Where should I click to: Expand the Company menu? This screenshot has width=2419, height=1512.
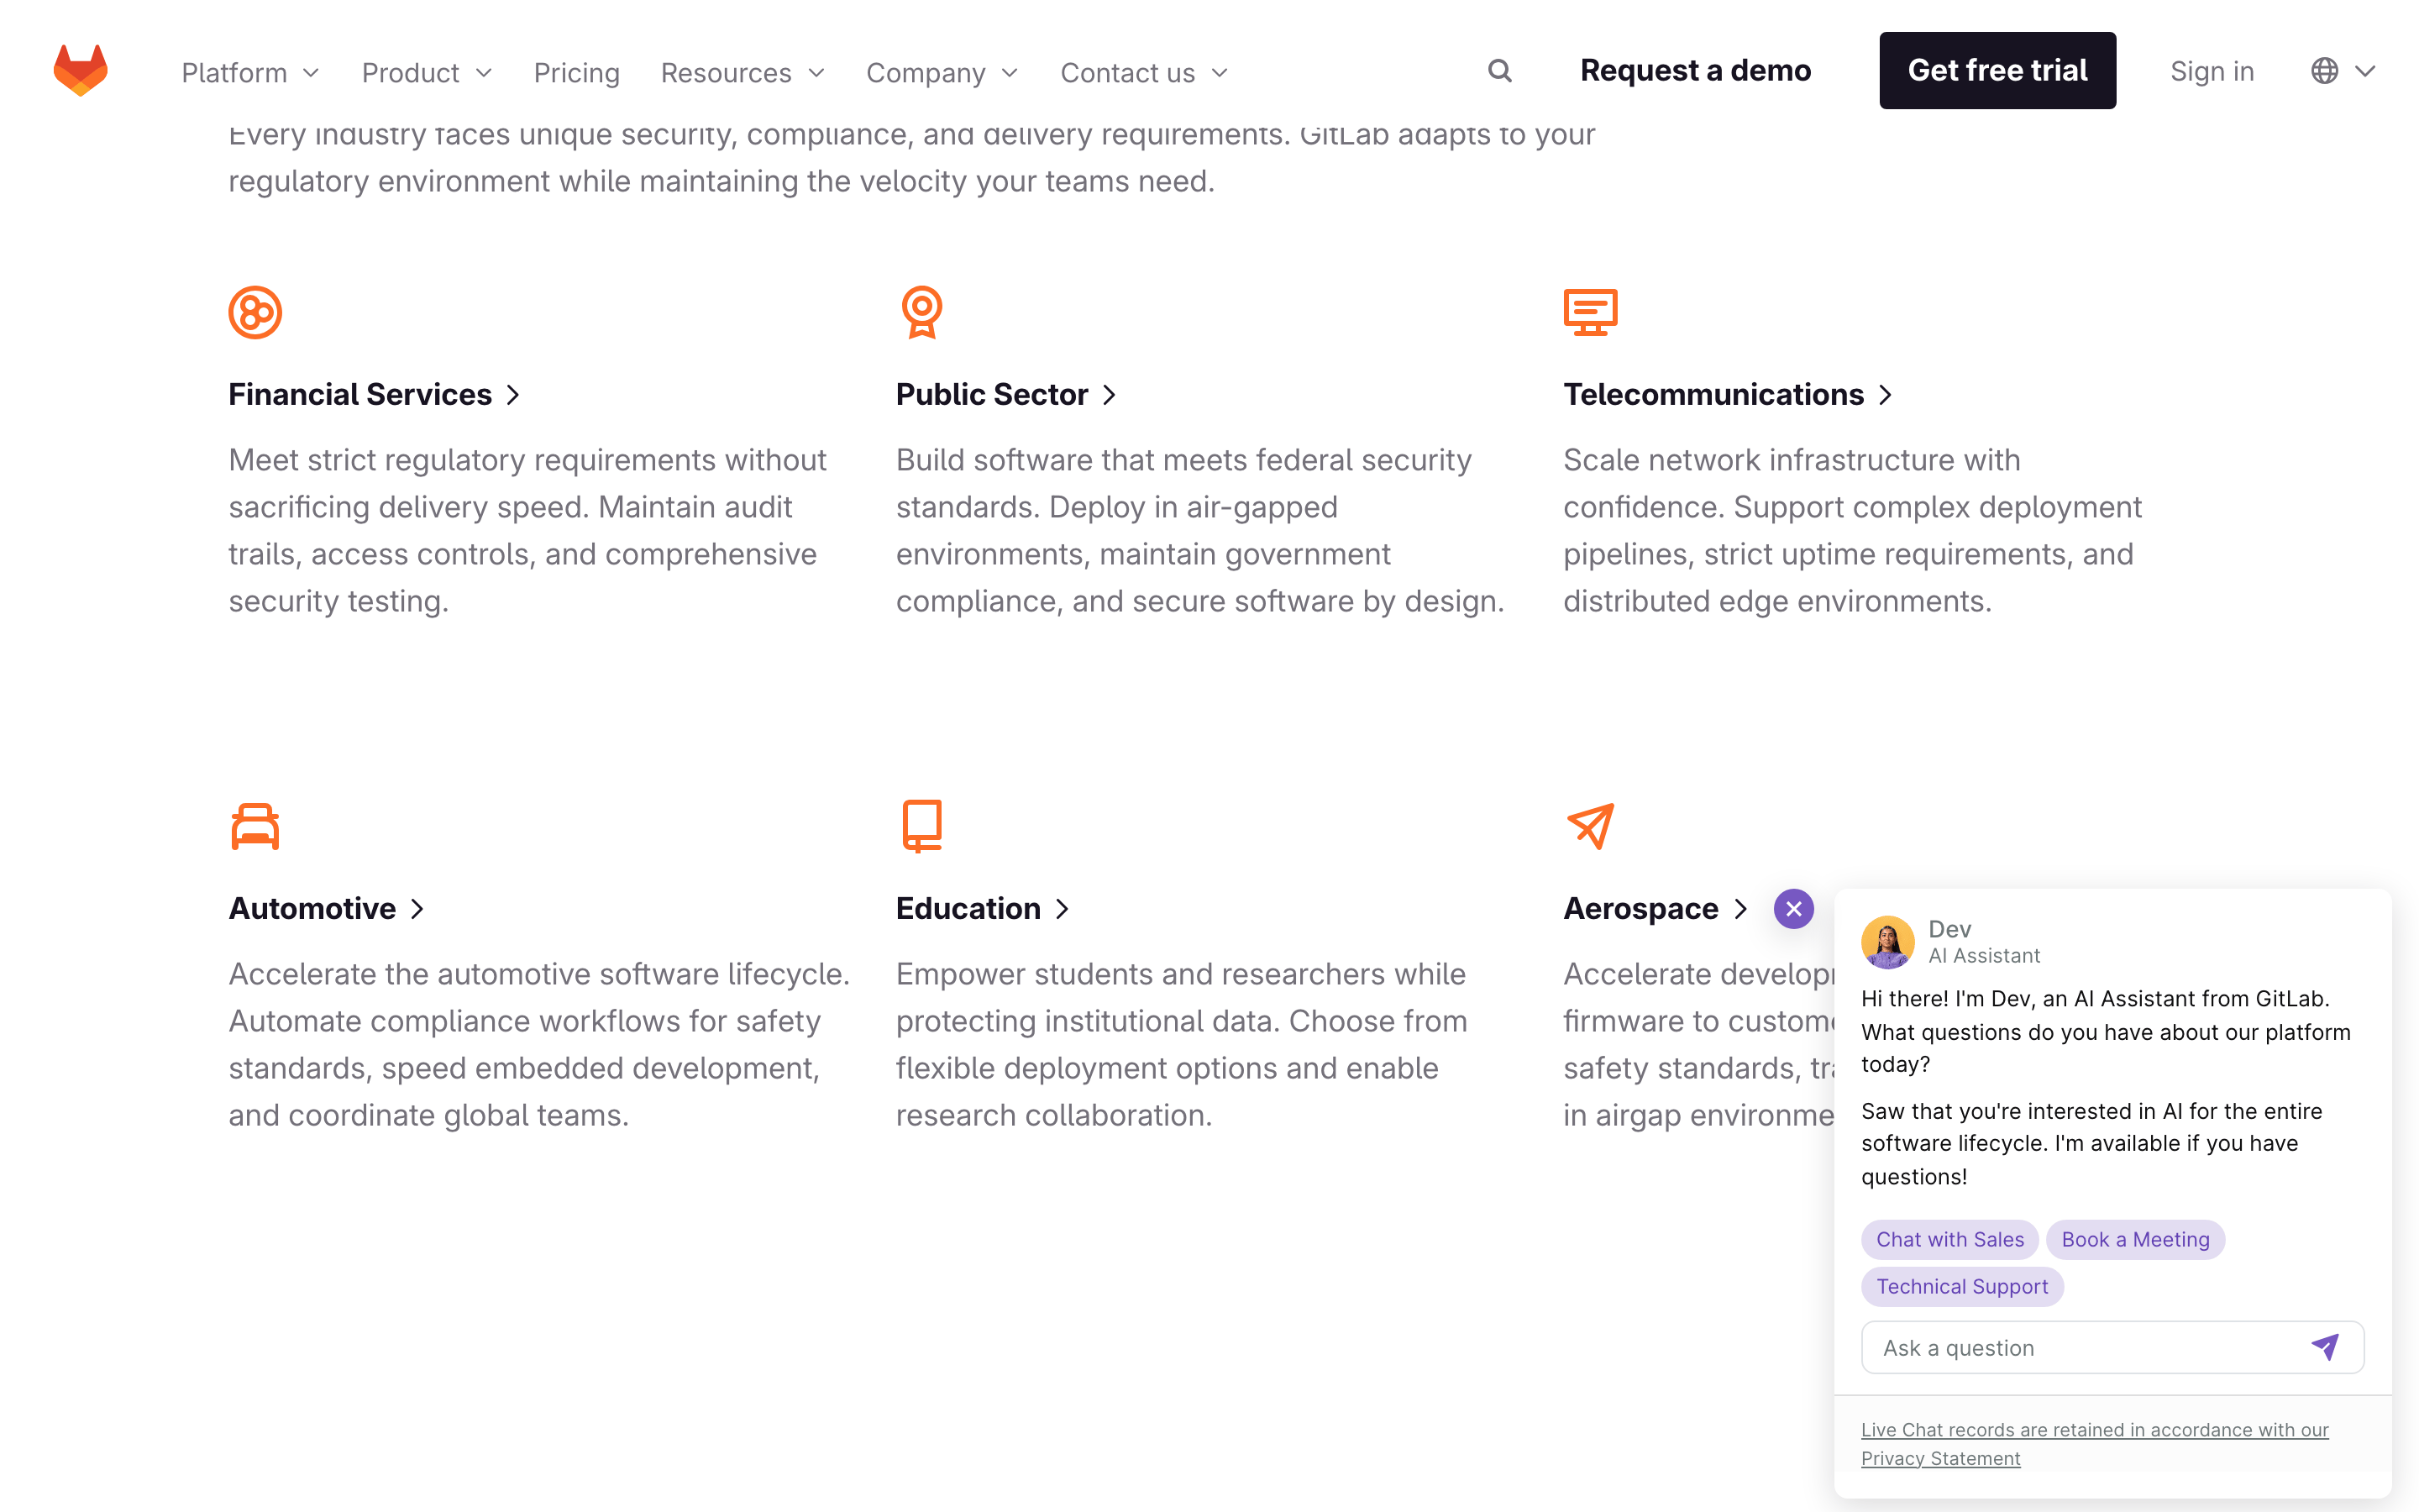(x=942, y=72)
